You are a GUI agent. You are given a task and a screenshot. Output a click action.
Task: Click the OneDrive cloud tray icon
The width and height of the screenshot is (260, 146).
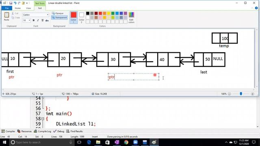(231, 142)
